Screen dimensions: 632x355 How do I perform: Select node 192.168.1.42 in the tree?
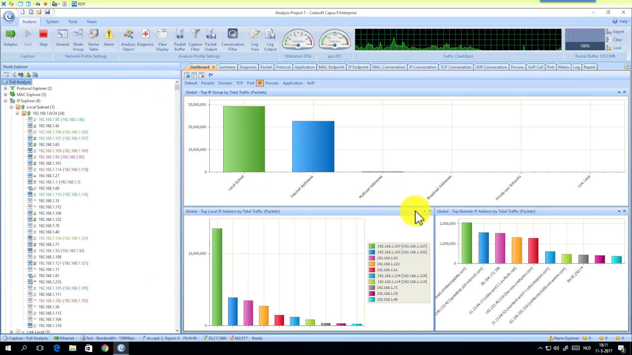click(x=49, y=126)
